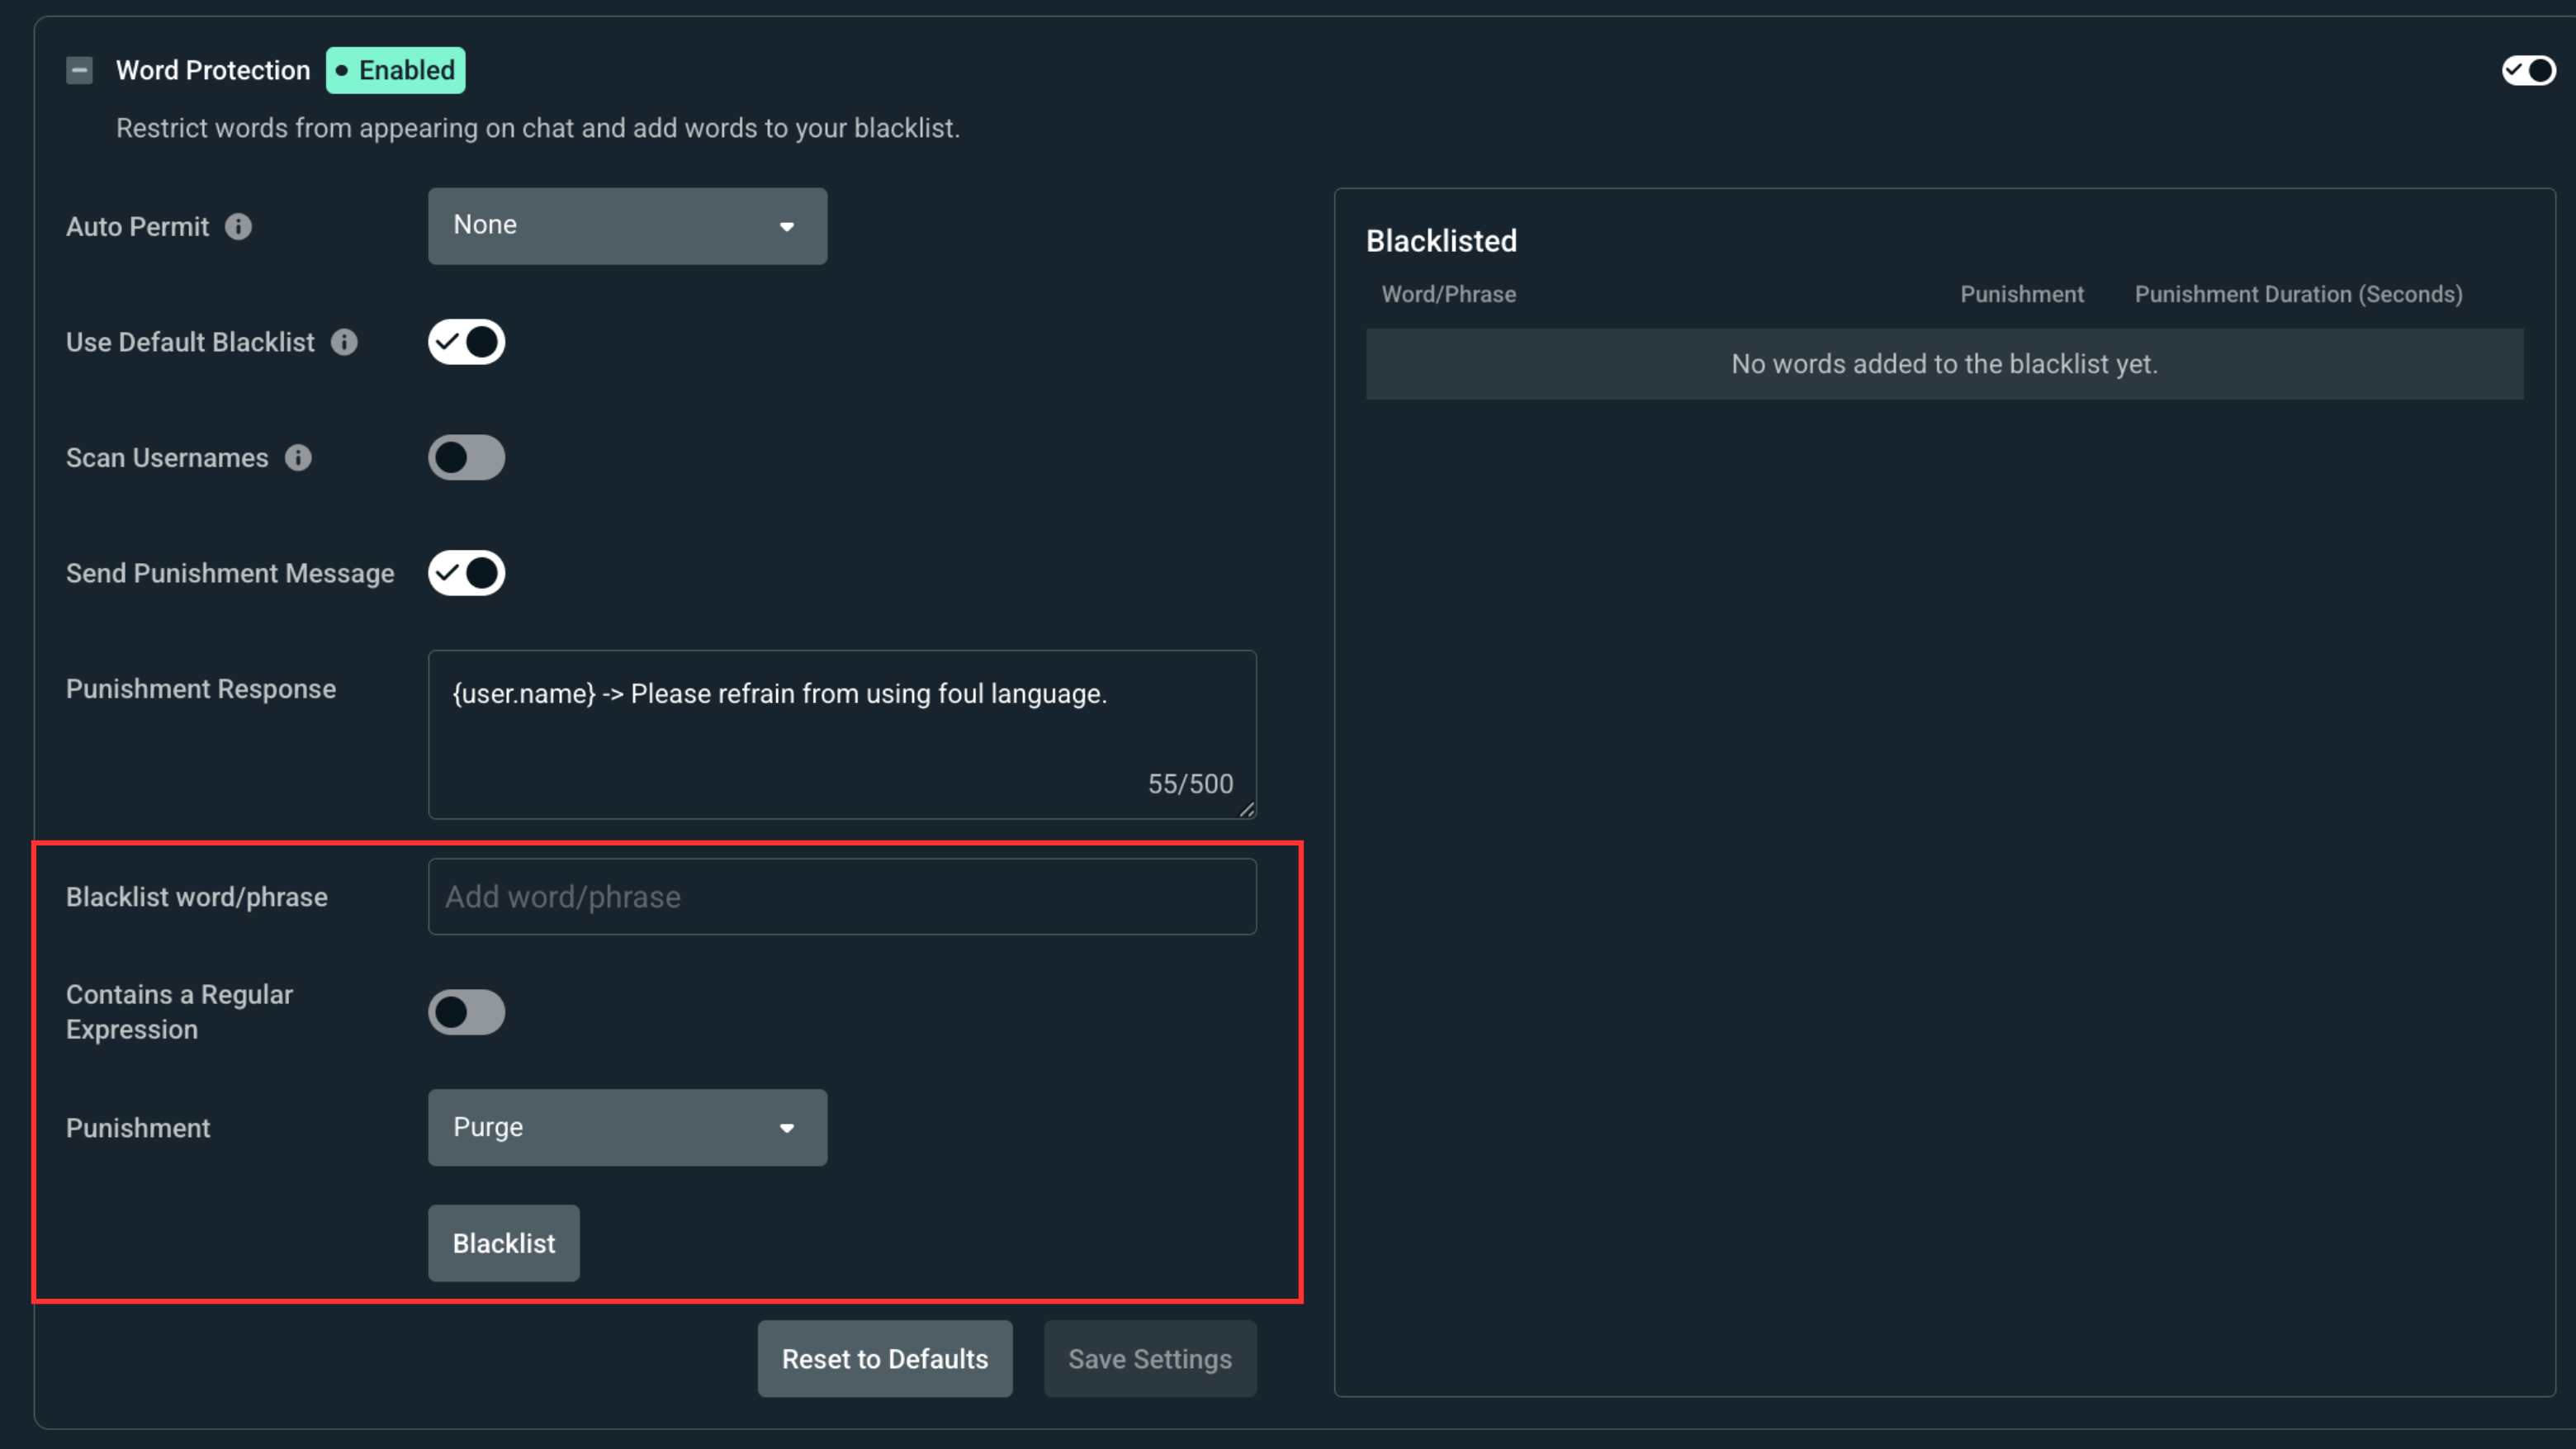
Task: Focus the Add word/phrase input field
Action: click(842, 897)
